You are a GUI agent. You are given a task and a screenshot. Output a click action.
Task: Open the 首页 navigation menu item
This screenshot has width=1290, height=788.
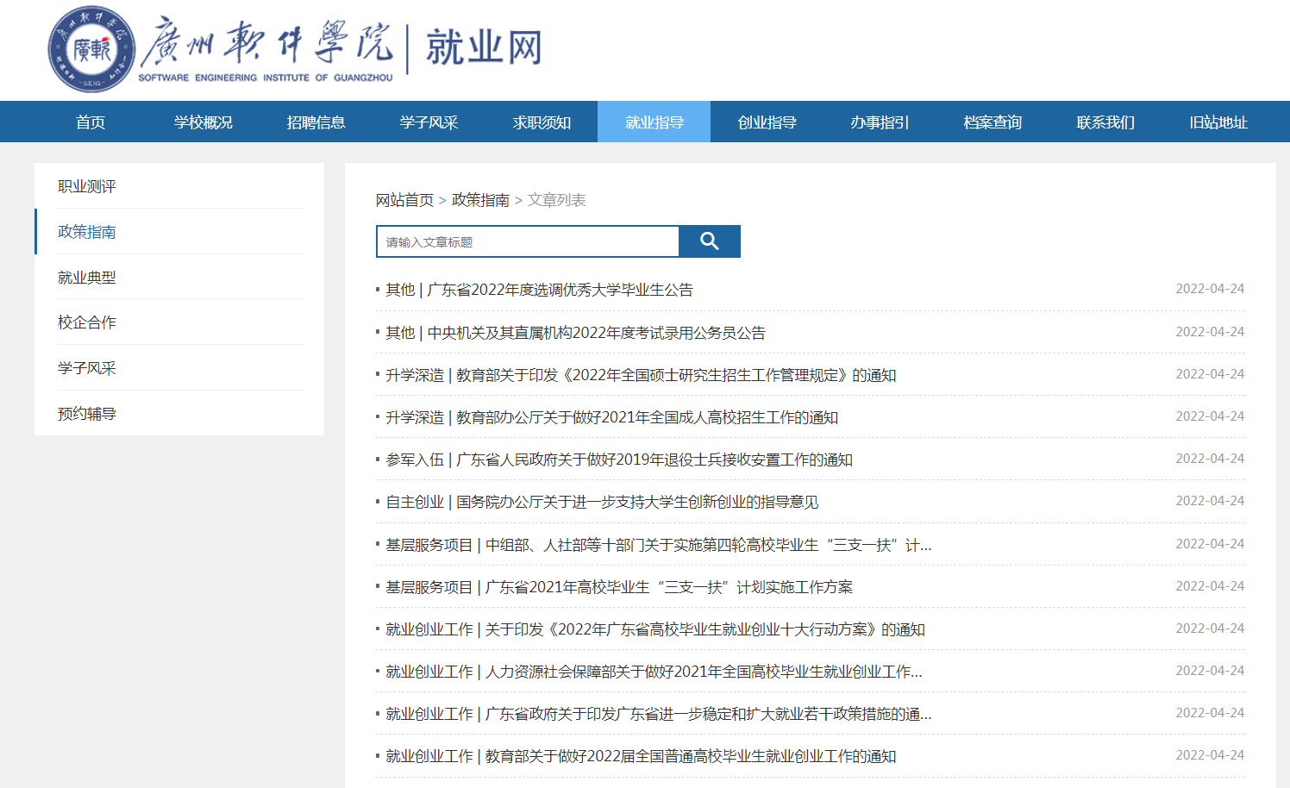coord(91,122)
